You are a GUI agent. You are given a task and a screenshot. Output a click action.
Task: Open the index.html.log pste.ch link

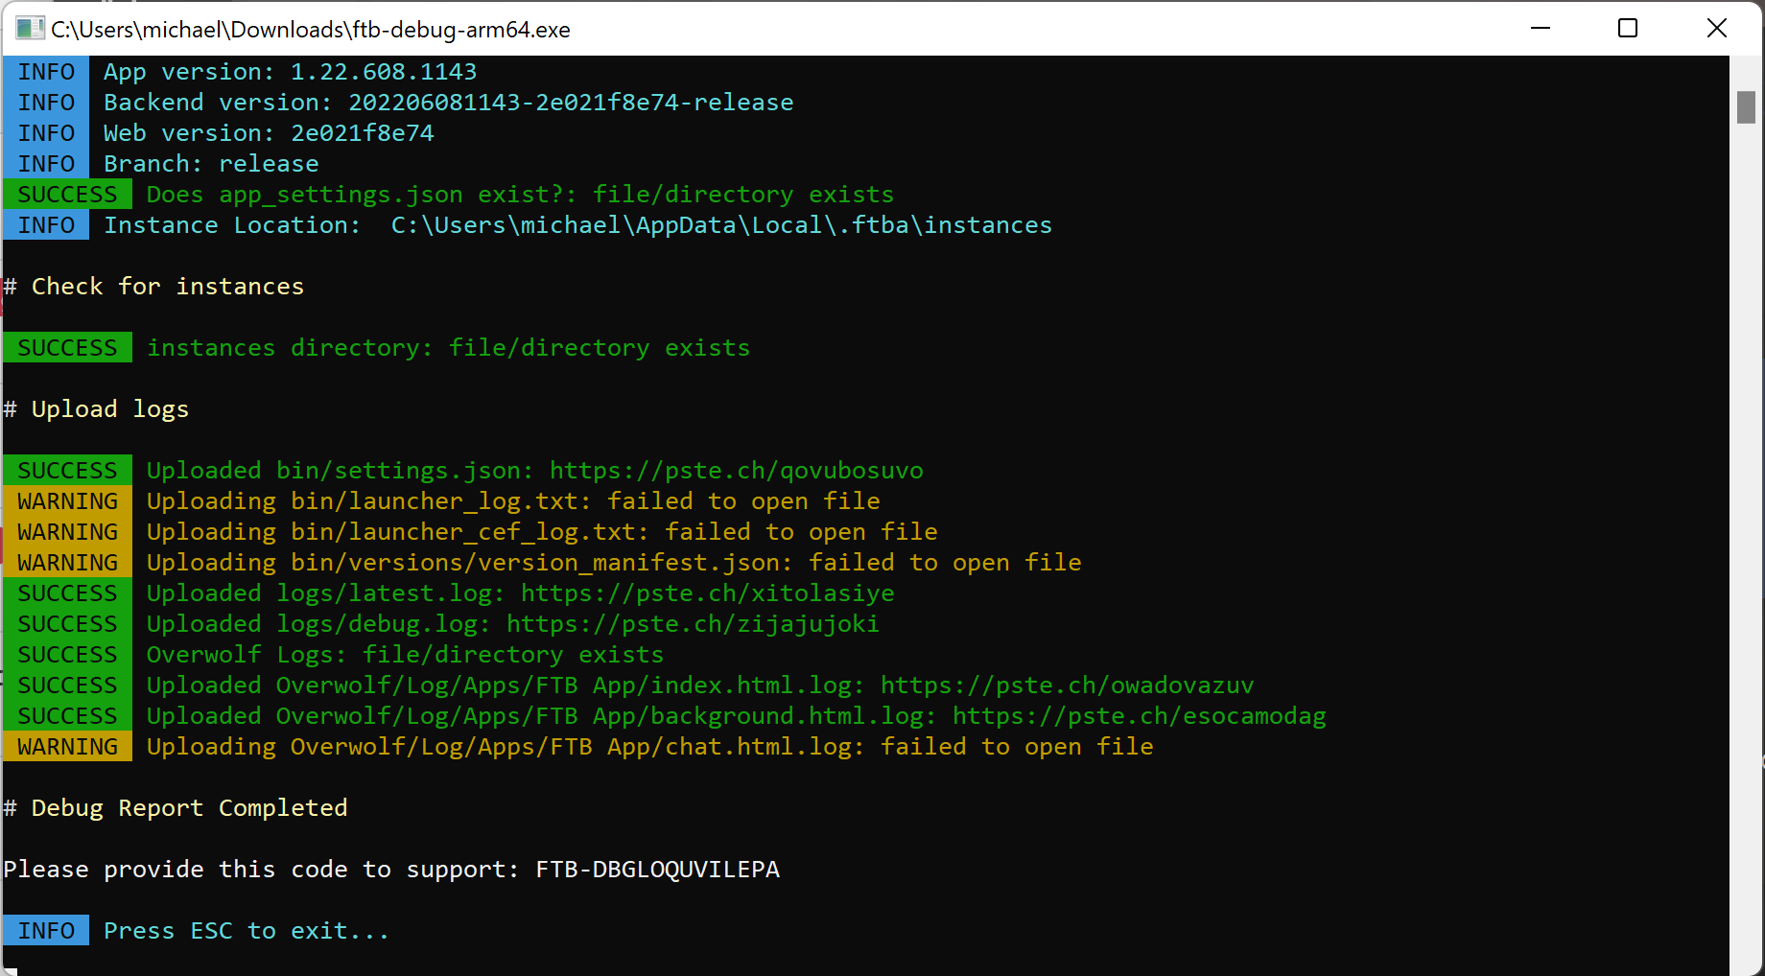(1067, 686)
